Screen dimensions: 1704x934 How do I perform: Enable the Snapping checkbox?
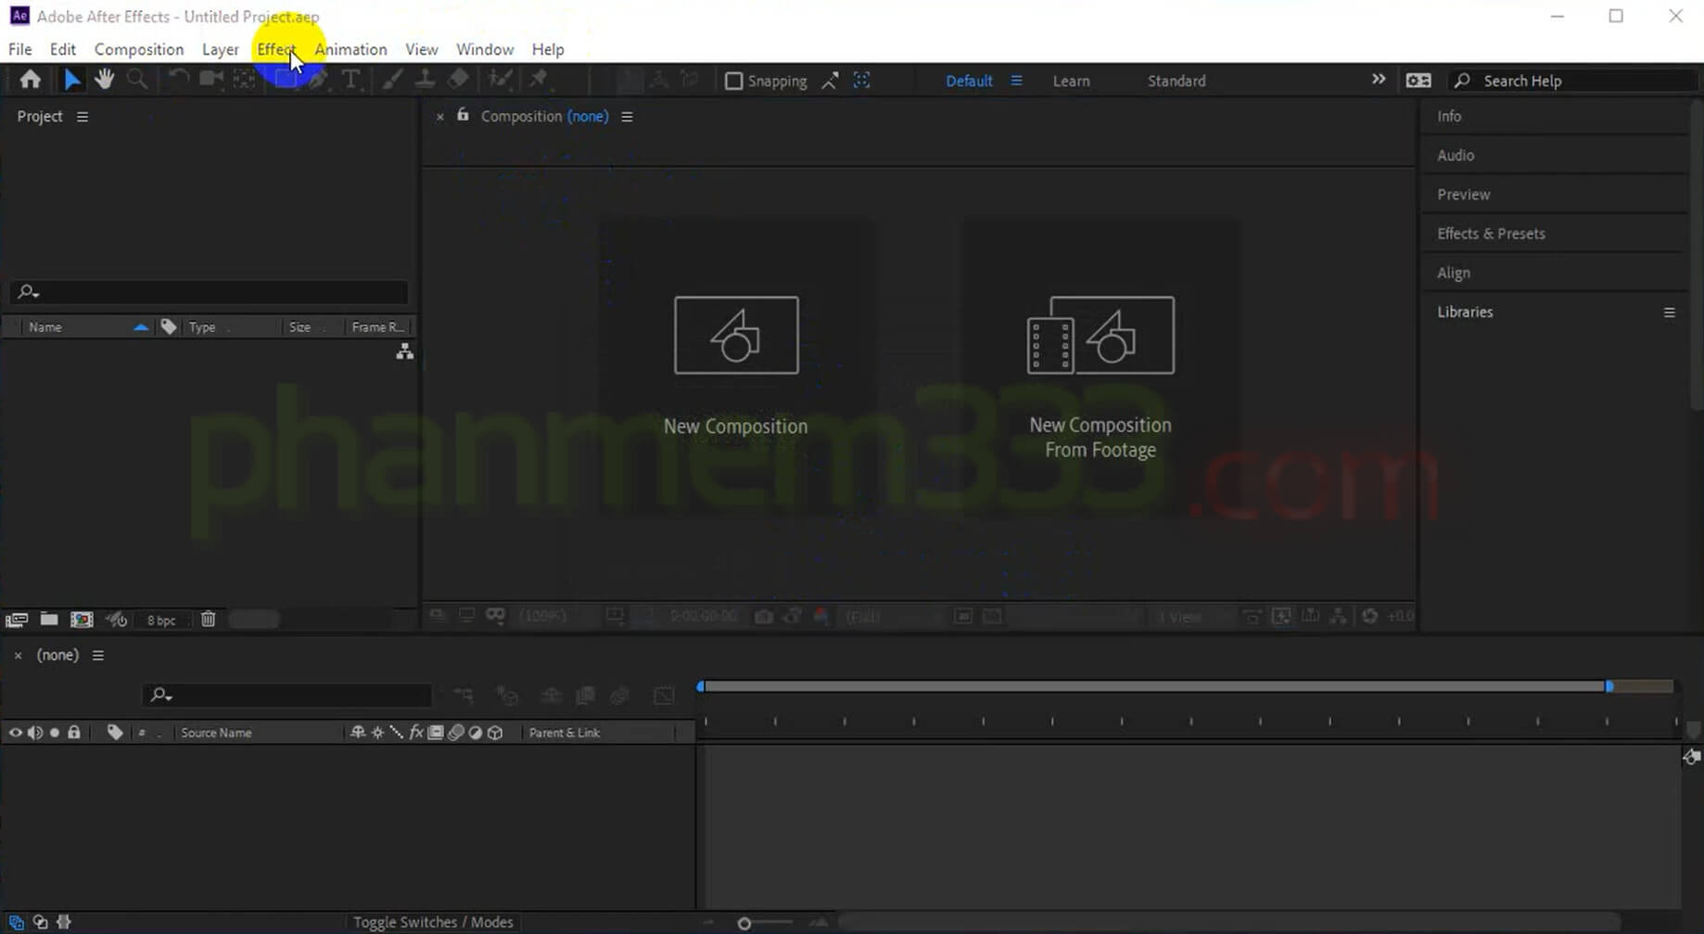[733, 81]
